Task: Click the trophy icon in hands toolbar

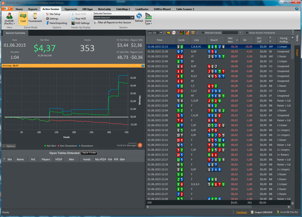Action: (x=193, y=33)
